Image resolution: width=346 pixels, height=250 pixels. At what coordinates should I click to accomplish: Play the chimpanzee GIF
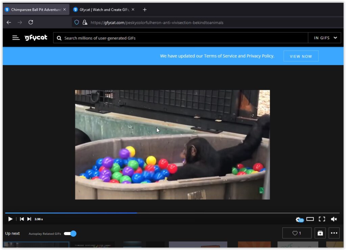pyautogui.click(x=10, y=219)
